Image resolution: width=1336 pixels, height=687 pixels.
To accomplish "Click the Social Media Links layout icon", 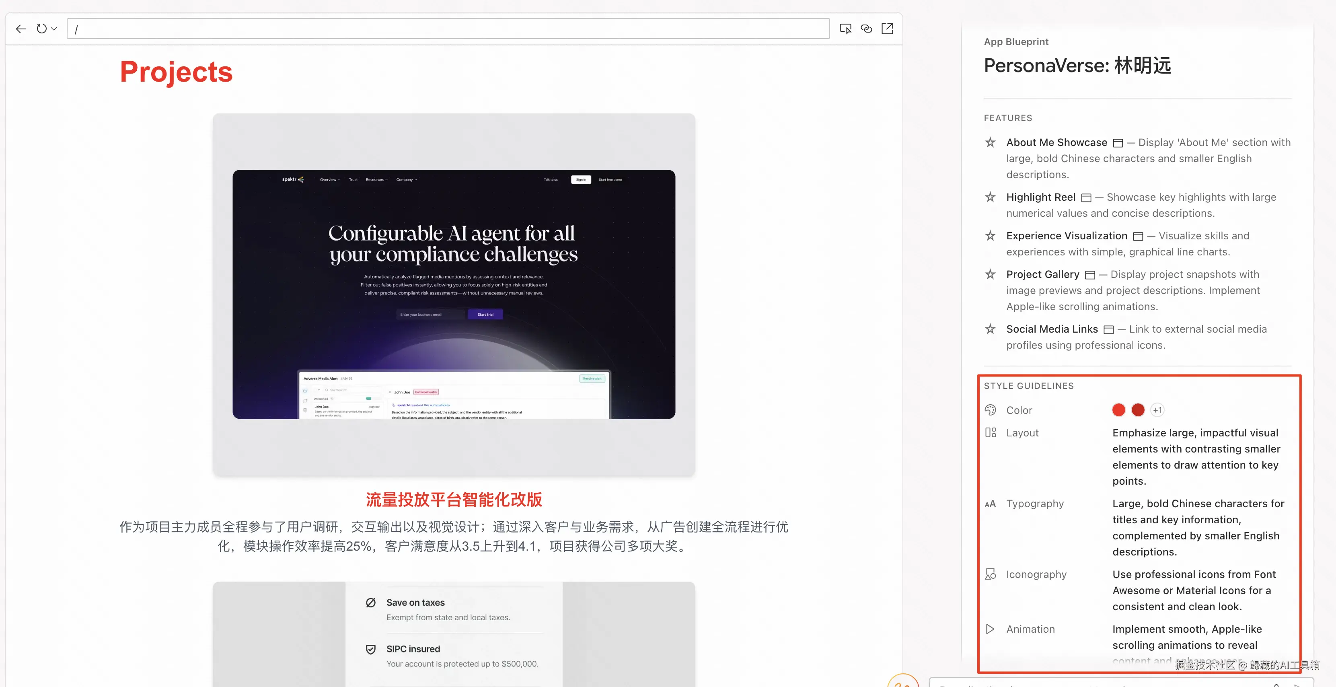I will [x=1109, y=329].
